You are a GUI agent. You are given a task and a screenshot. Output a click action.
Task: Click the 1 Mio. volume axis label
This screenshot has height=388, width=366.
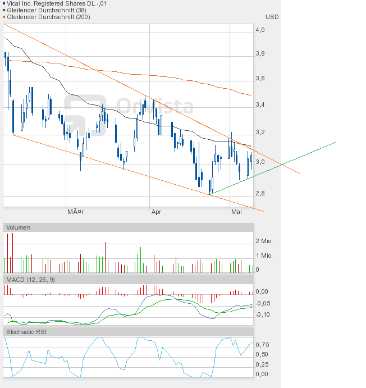(264, 255)
